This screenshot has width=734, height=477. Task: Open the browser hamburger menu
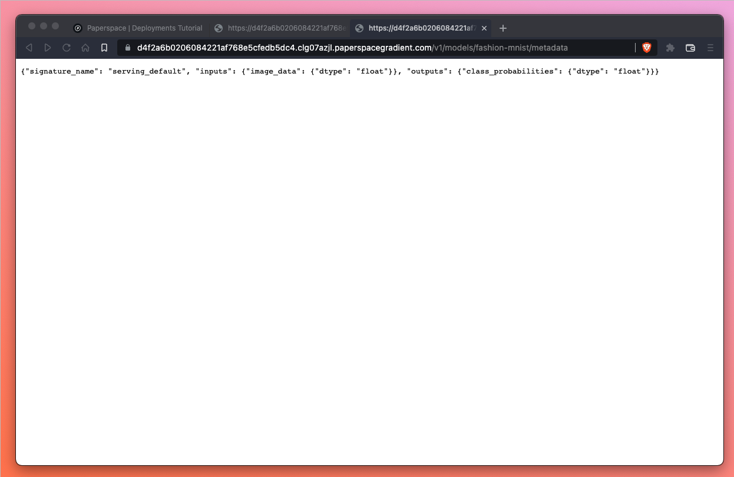click(x=710, y=48)
